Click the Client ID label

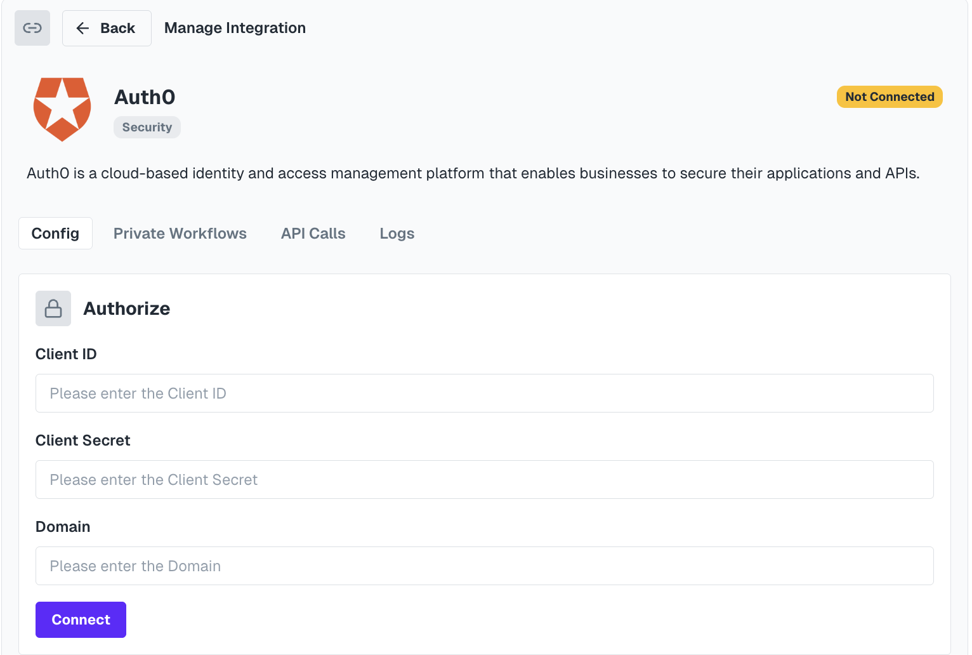66,354
